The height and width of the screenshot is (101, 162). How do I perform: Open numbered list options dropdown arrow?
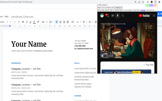click(x=93, y=22)
